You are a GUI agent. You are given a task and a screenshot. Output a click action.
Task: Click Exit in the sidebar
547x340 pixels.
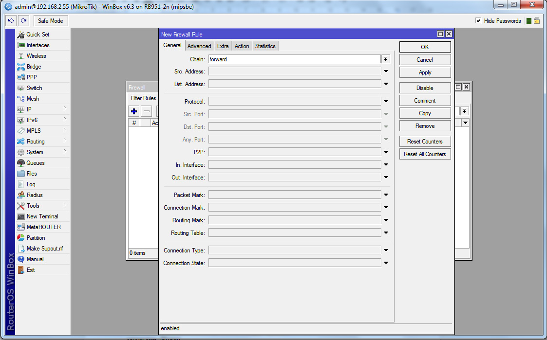[42, 270]
